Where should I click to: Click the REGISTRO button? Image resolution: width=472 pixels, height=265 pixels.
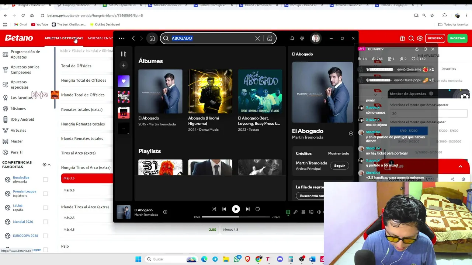[435, 38]
